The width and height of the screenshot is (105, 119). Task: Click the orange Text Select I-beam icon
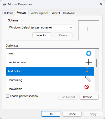87,70
